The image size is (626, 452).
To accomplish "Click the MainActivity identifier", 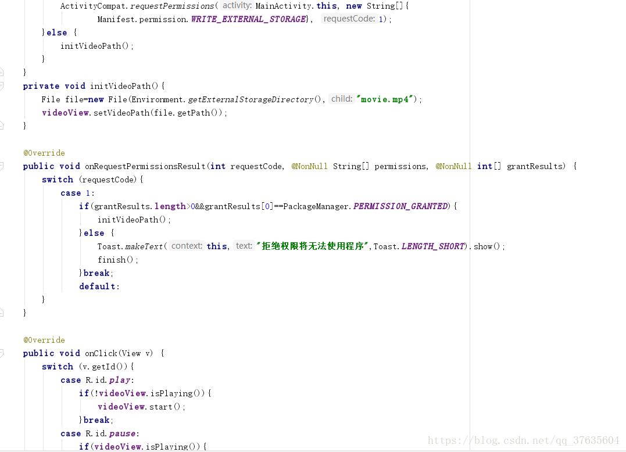I will tap(284, 6).
